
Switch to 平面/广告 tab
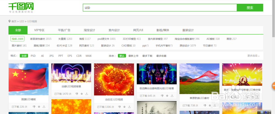coord(64,30)
